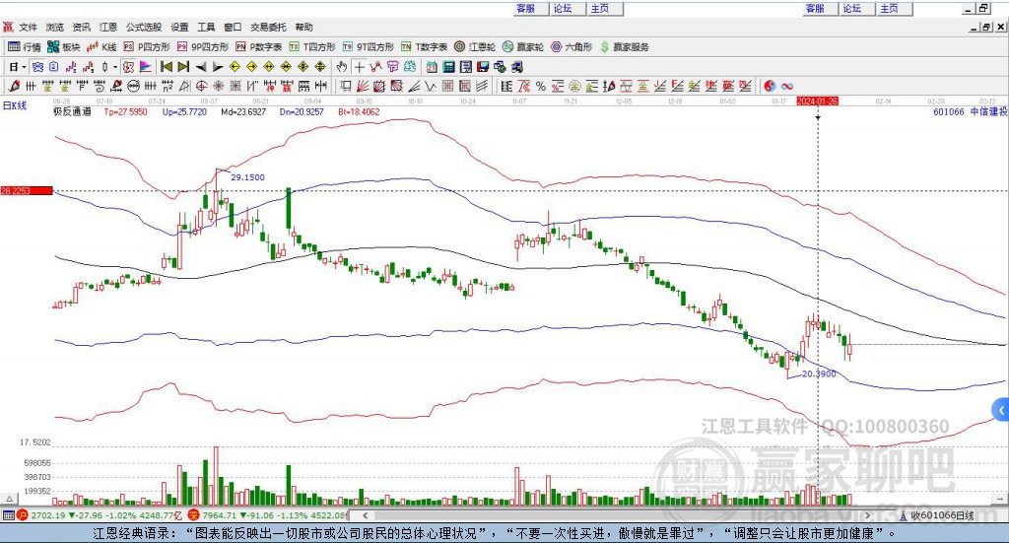Open the 资讯 menu
This screenshot has height=543, width=1009.
(81, 27)
